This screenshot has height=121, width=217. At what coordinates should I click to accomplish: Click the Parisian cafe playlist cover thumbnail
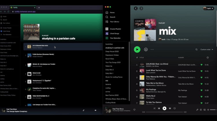pos(31,32)
